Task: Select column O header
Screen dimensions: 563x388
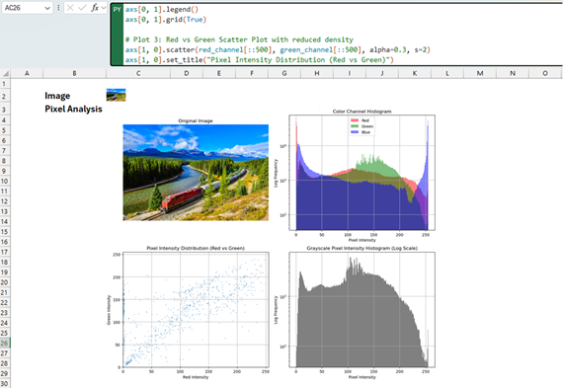Action: [x=545, y=73]
